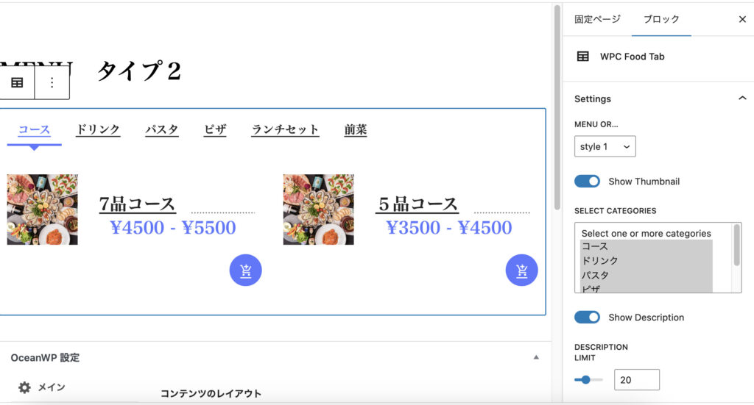The height and width of the screenshot is (405, 754).
Task: Click cart icon for 5品コース
Action: [521, 270]
